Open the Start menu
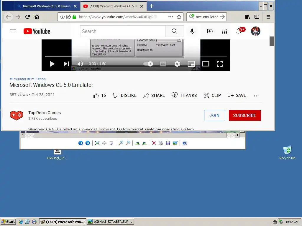The width and height of the screenshot is (302, 226). point(8,222)
